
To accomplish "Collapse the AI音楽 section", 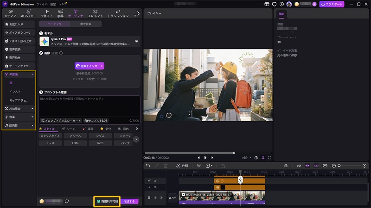I will [x=32, y=74].
